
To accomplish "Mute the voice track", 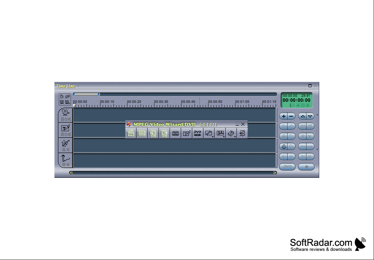I will [68, 165].
